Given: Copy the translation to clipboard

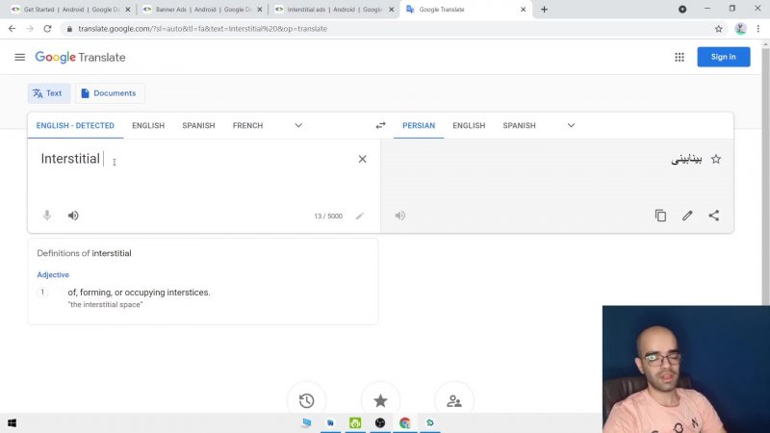Looking at the screenshot, I should coord(660,216).
